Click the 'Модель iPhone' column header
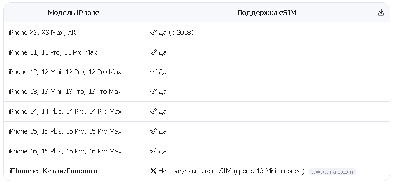 click(73, 13)
